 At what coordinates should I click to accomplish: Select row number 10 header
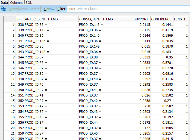tap(9, 73)
